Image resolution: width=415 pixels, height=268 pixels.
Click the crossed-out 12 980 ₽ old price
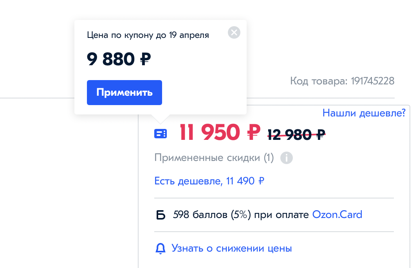point(296,135)
